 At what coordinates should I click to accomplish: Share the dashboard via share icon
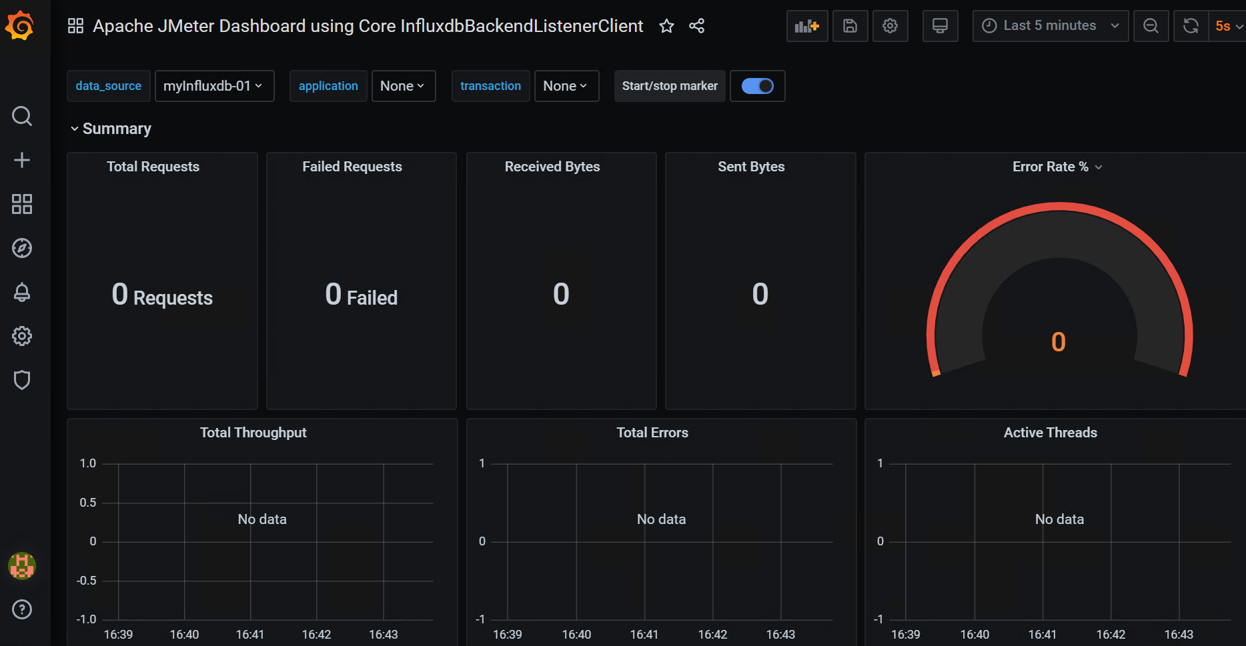pyautogui.click(x=696, y=26)
